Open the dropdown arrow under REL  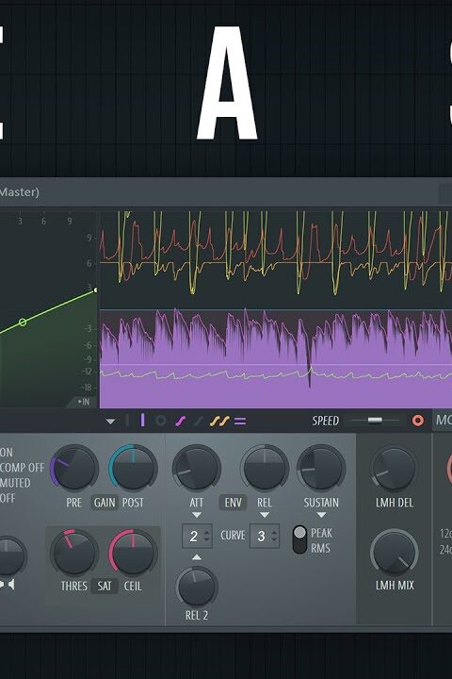click(265, 515)
